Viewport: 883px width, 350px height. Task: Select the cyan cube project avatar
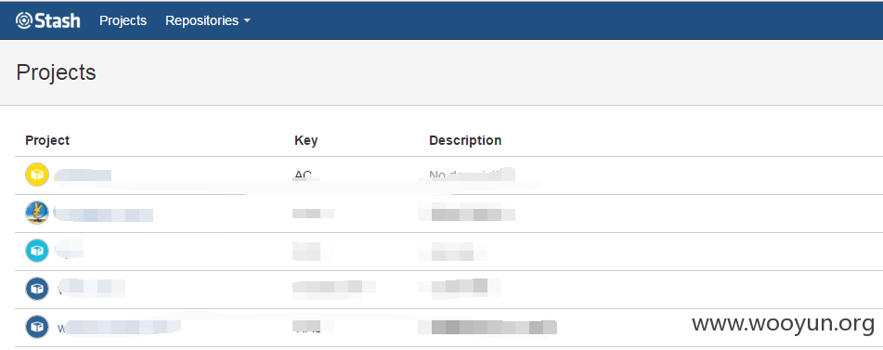pos(37,251)
